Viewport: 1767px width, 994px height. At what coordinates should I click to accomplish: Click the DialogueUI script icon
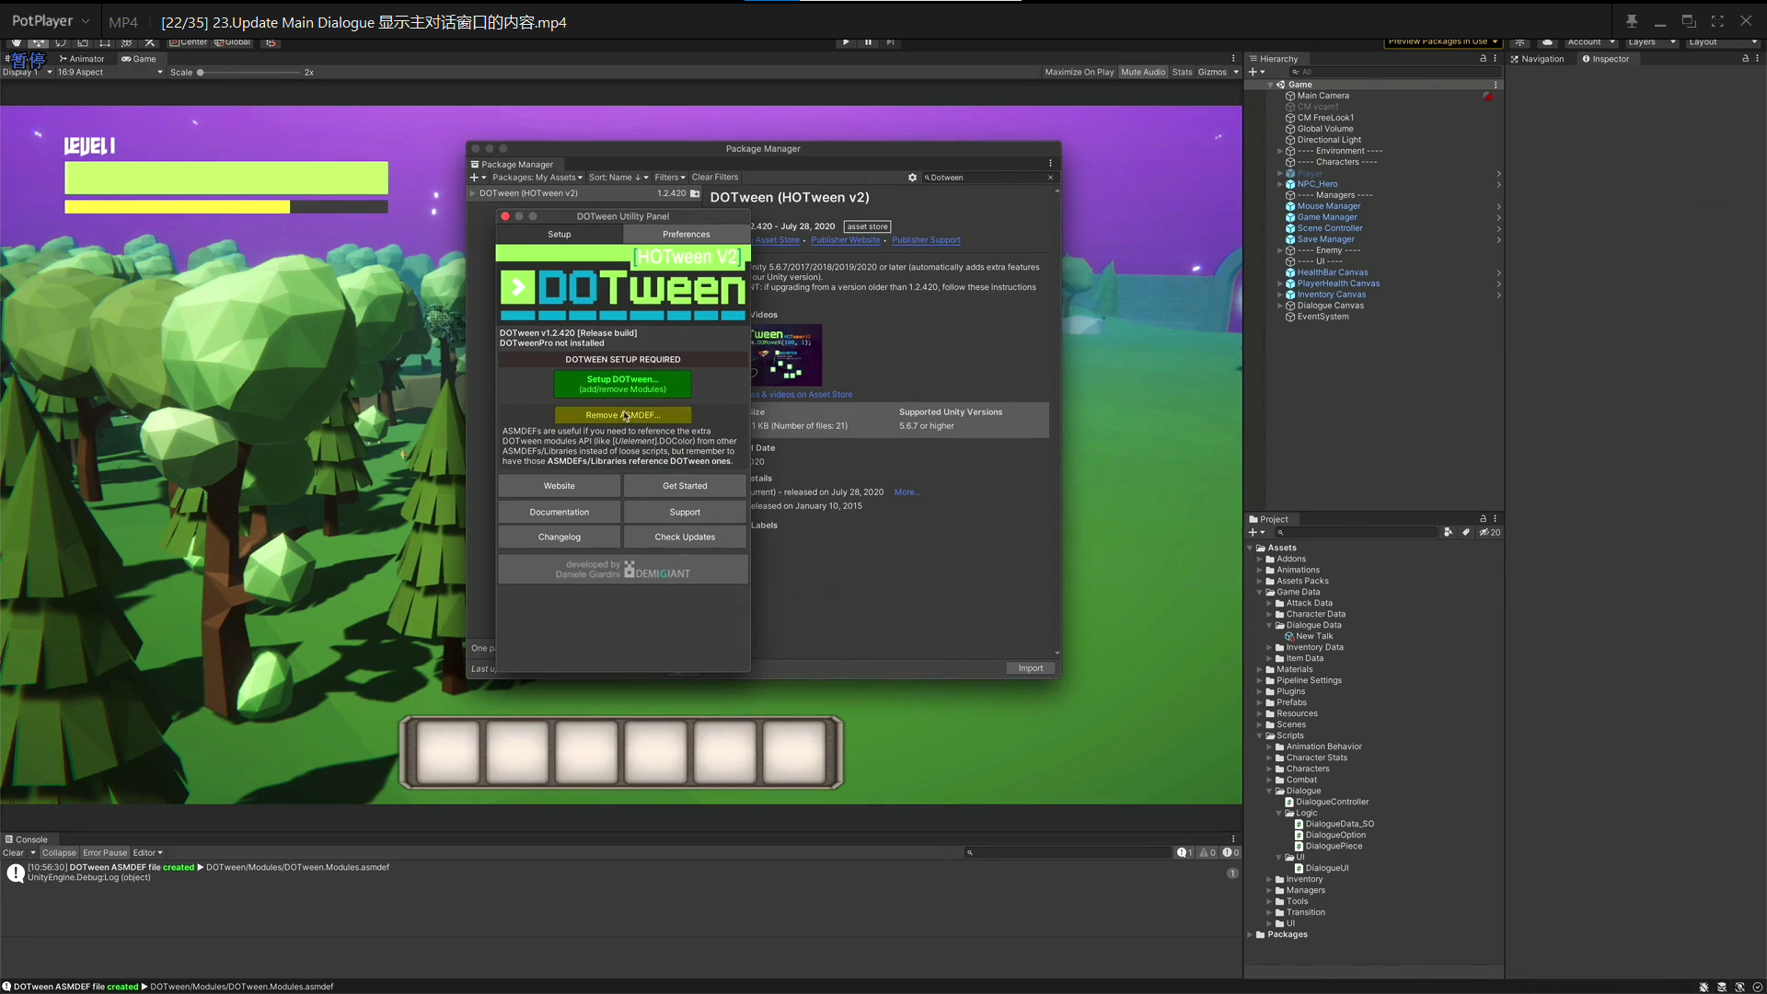coord(1299,868)
